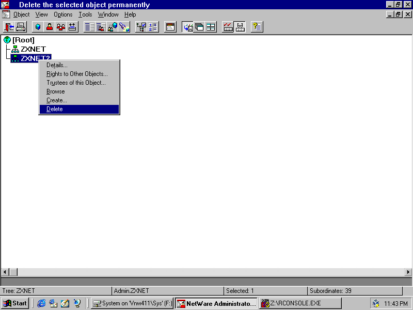Choose Details... in context menu
The image size is (413, 310).
click(x=79, y=65)
